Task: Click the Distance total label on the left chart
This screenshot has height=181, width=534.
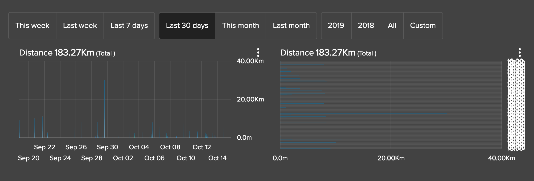Action: point(67,52)
